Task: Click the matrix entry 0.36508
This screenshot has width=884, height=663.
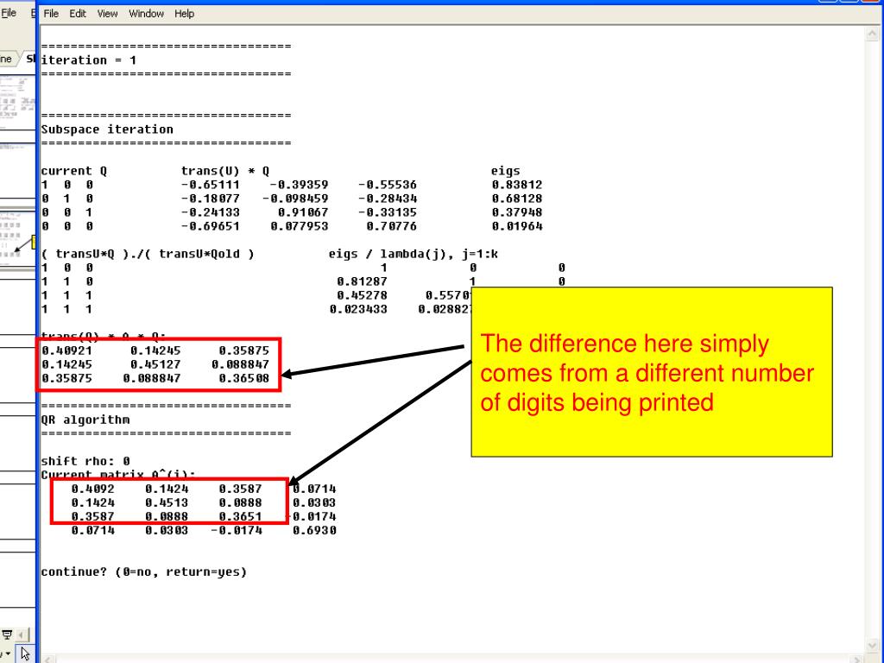Action: 243,378
